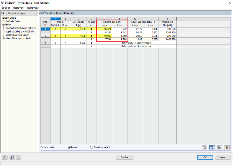
Task: Confirm with the OK button
Action: [205, 157]
